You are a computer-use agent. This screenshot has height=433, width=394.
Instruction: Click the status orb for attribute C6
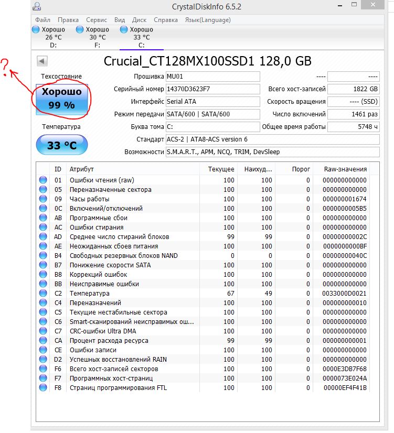[x=43, y=321]
